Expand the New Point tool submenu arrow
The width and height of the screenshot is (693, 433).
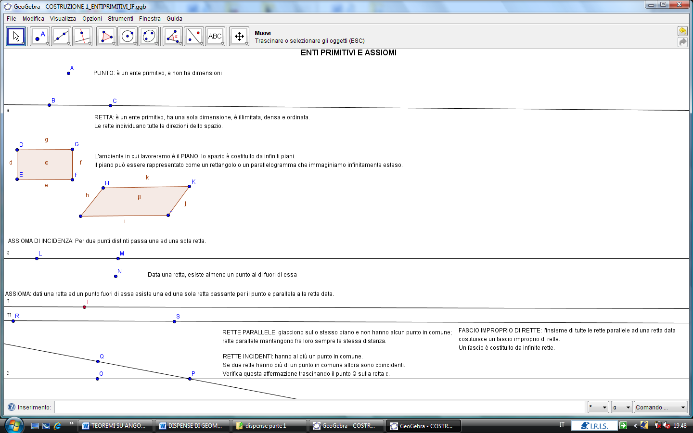[x=47, y=44]
